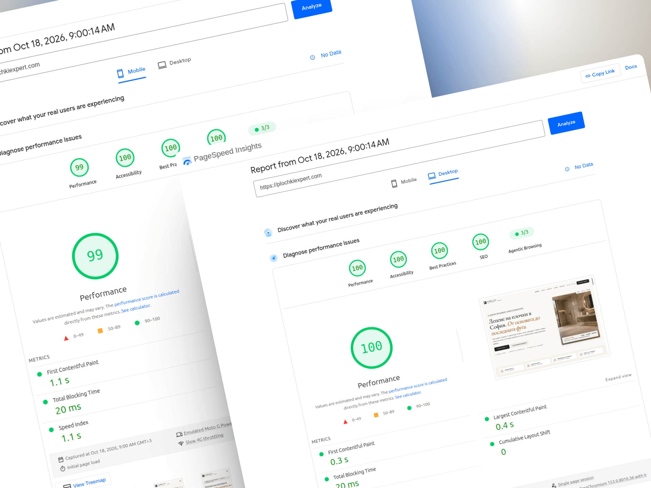Viewport: 651px width, 488px height.
Task: Select the 100 SEO gauge in front report
Action: tap(480, 242)
